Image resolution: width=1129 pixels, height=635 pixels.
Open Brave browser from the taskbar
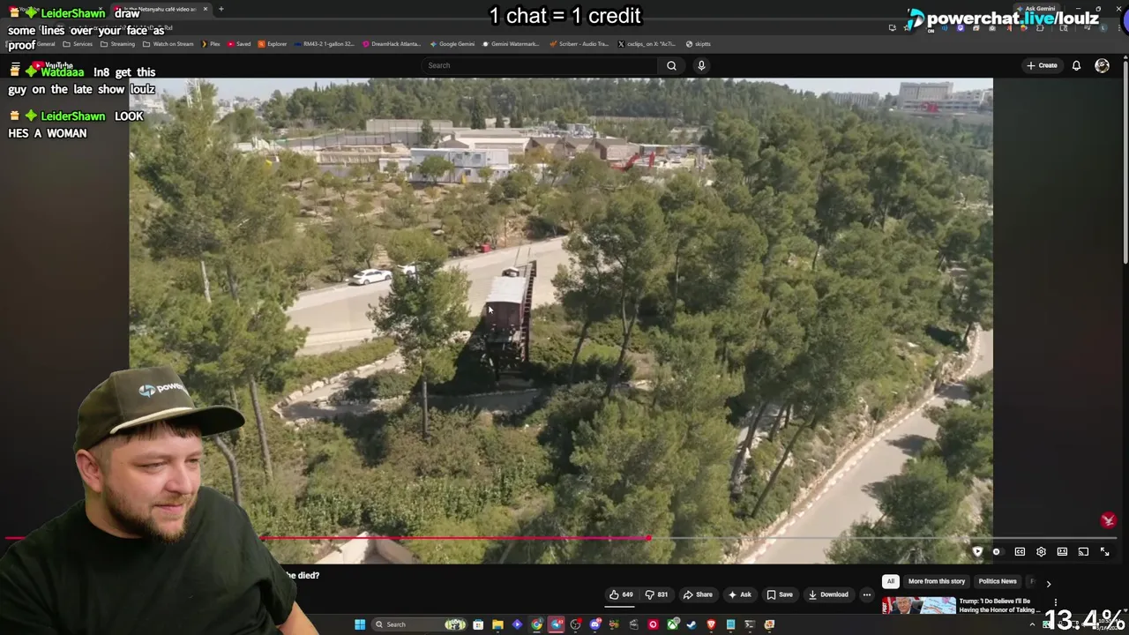pos(711,624)
